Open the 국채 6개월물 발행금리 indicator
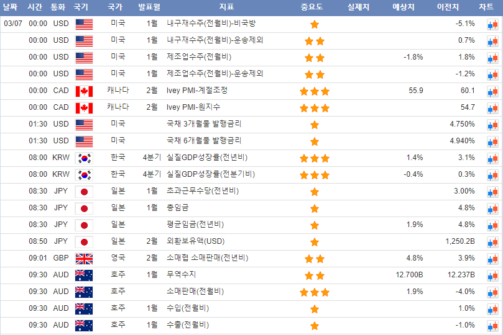The width and height of the screenshot is (503, 335). tap(204, 141)
